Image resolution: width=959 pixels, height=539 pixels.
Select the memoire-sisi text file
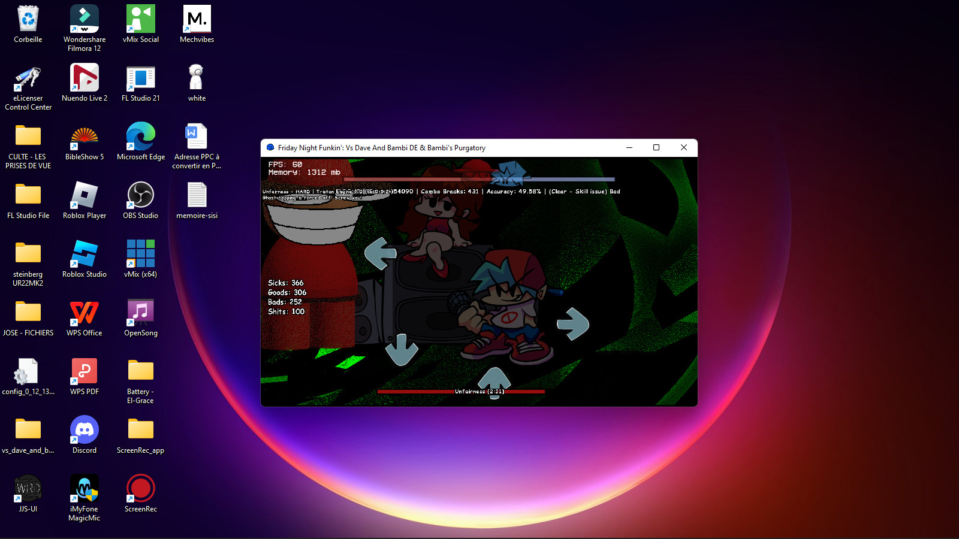[x=197, y=201]
